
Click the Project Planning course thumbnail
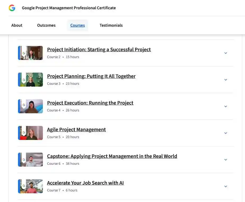click(30, 79)
